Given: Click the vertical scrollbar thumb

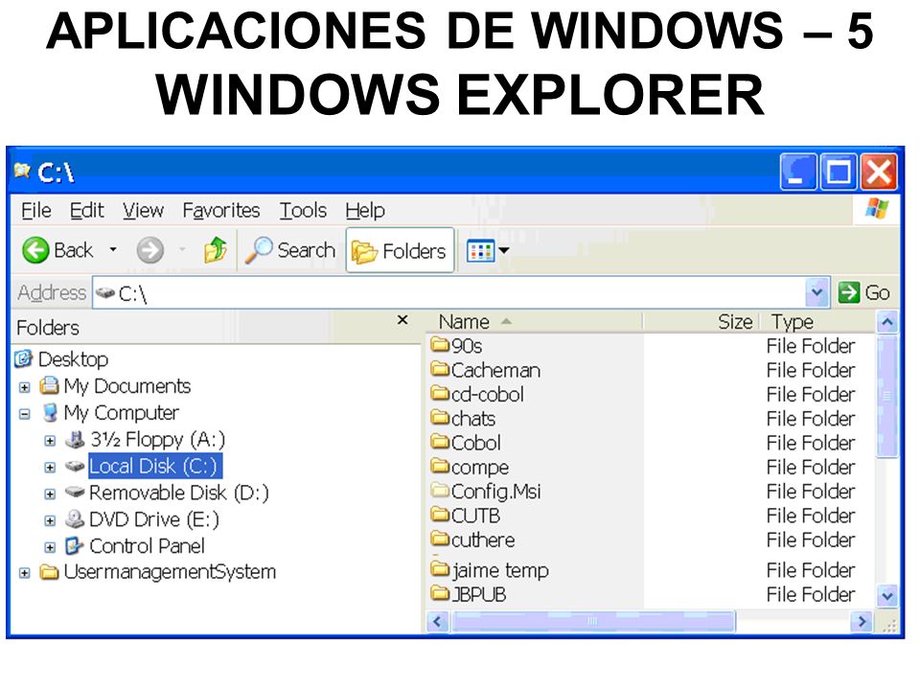Looking at the screenshot, I should pos(887,396).
